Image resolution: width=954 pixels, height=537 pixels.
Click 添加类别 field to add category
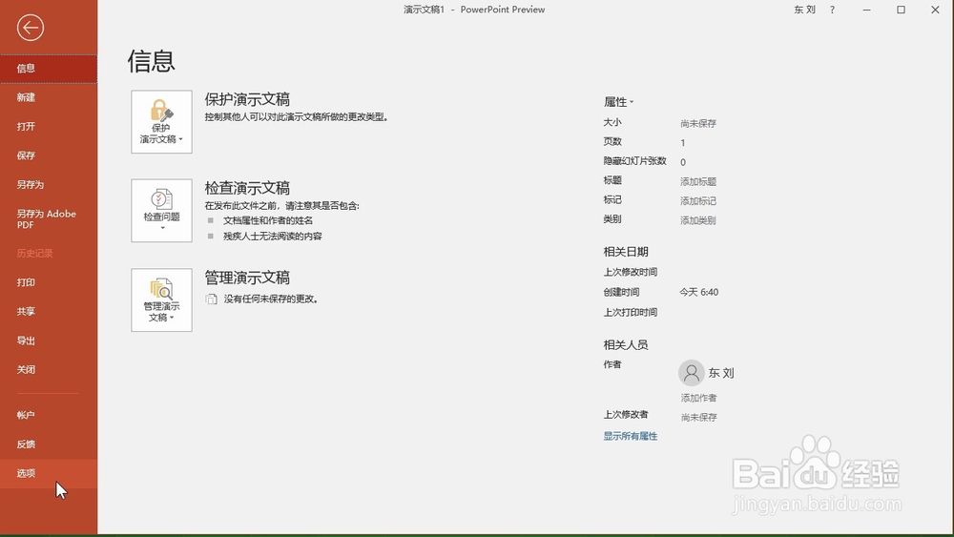(698, 220)
